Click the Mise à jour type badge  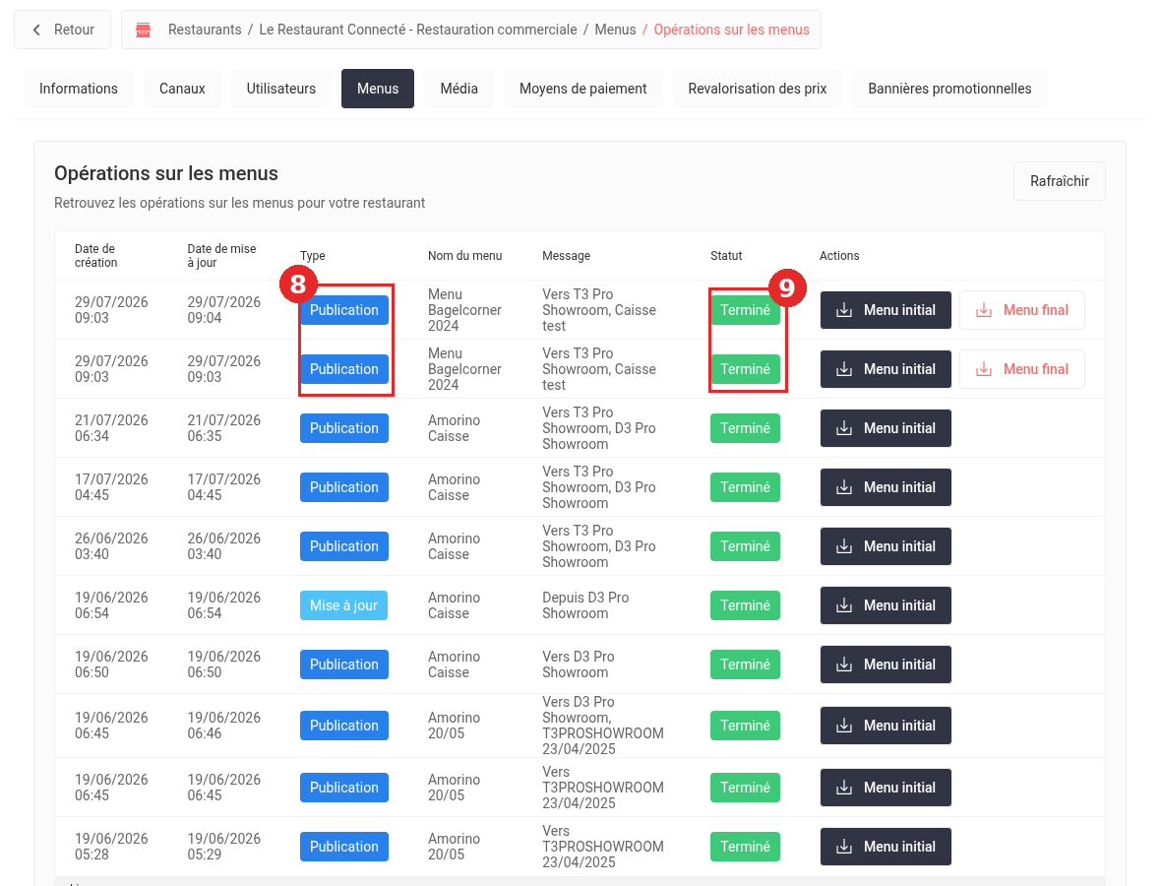(343, 606)
